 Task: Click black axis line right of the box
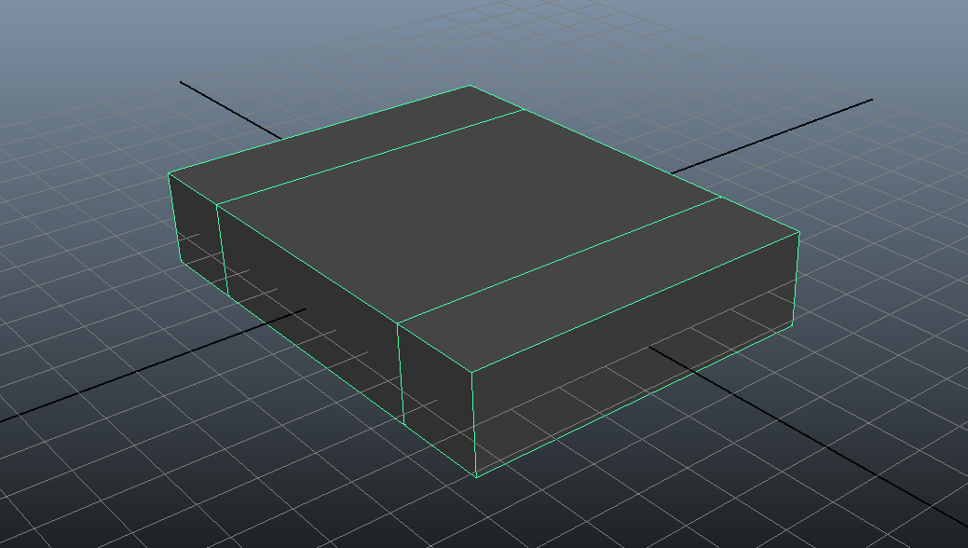773,135
